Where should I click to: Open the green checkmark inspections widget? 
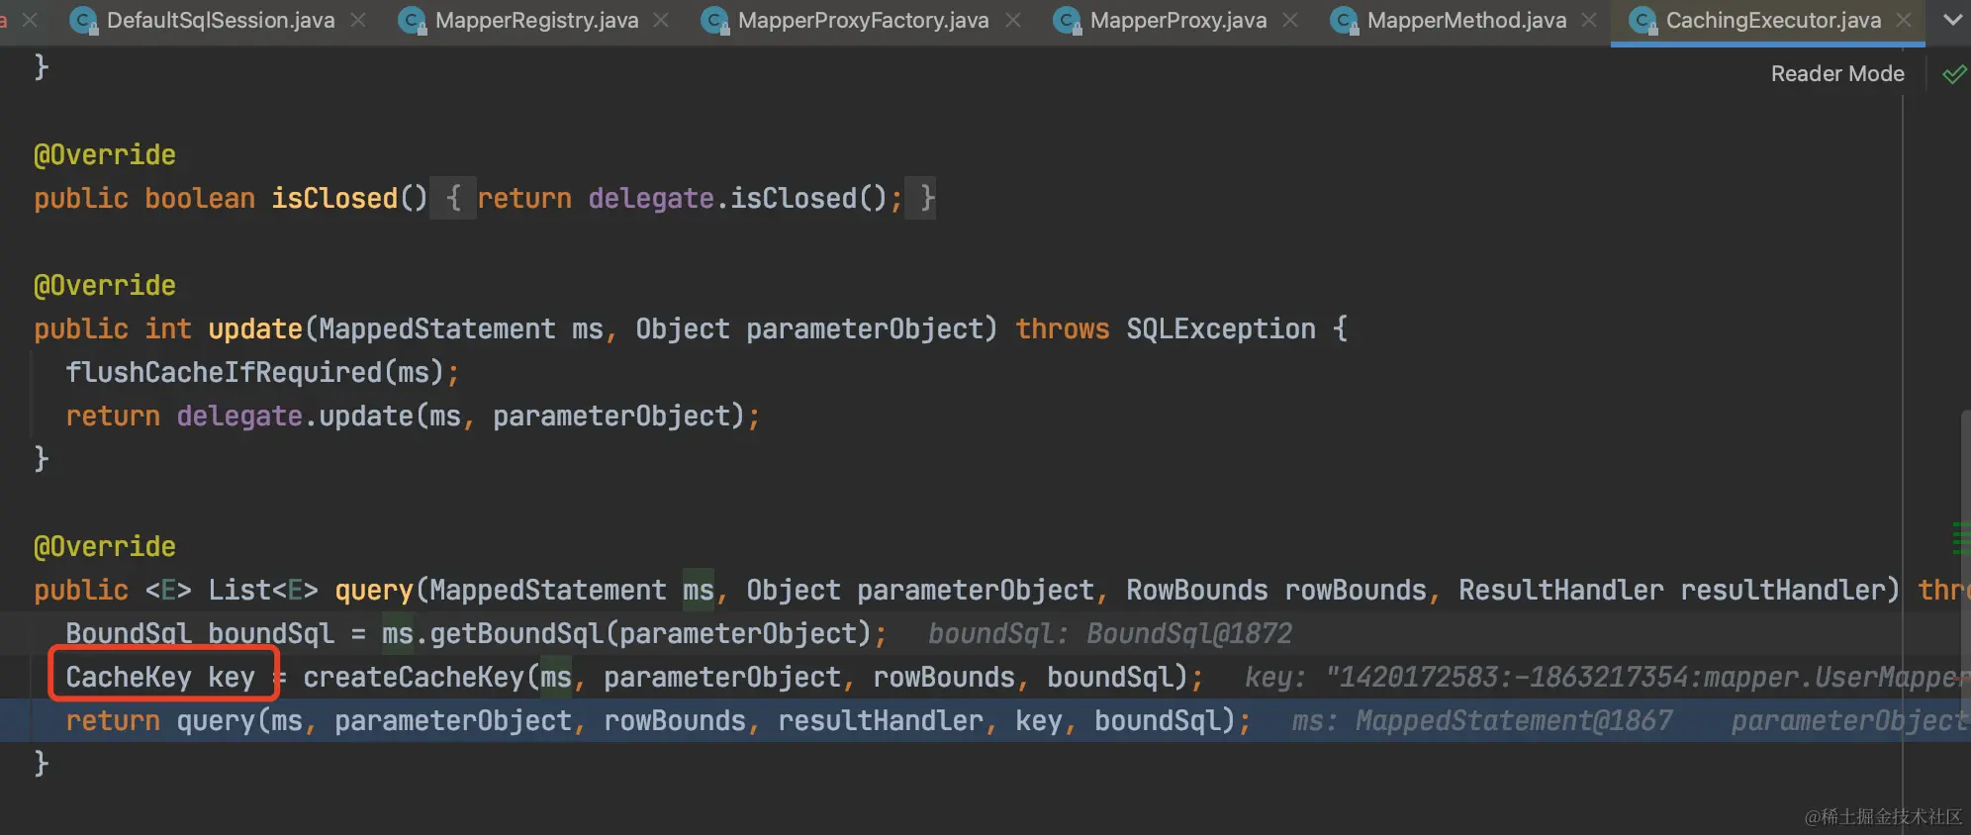(1954, 74)
